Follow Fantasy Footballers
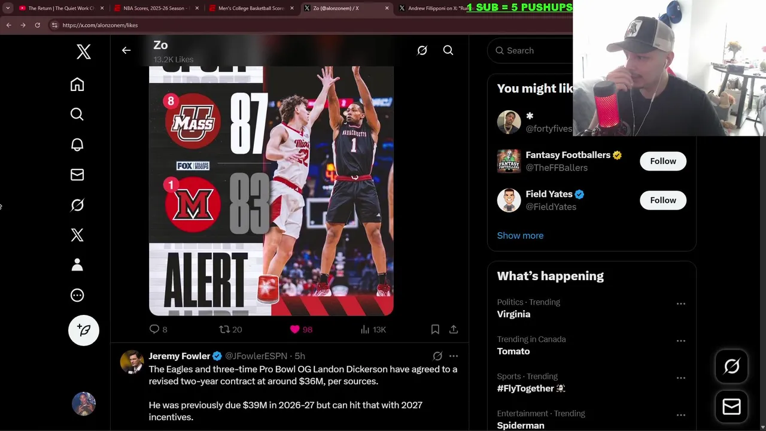 pyautogui.click(x=663, y=161)
